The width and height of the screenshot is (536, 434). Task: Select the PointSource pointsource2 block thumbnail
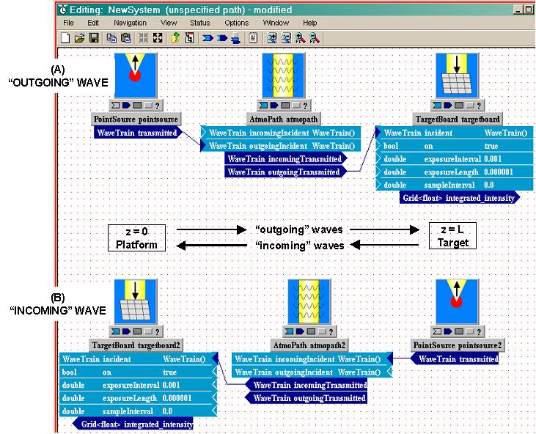458,302
